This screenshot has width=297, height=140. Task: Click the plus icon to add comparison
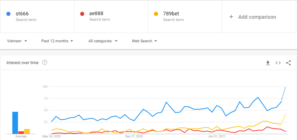(231, 17)
